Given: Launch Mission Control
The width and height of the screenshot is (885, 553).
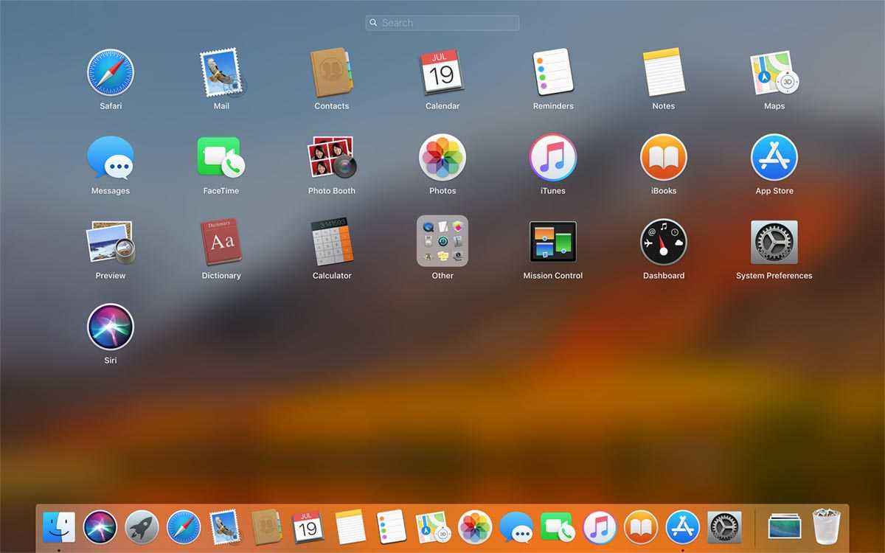Looking at the screenshot, I should [x=553, y=242].
